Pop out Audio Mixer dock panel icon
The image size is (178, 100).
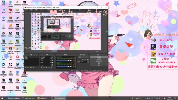pyautogui.click(x=76, y=55)
